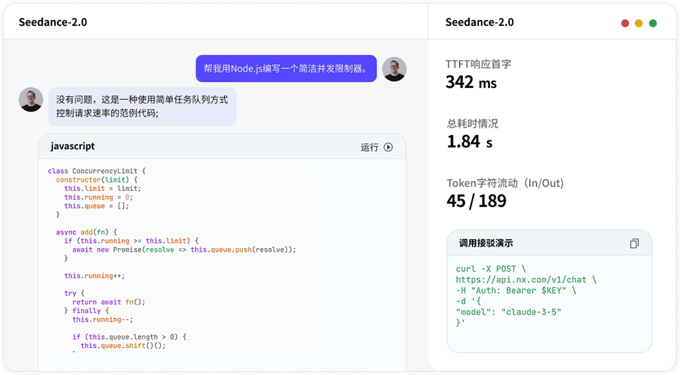
Task: Select the 342 ms value
Action: click(471, 82)
